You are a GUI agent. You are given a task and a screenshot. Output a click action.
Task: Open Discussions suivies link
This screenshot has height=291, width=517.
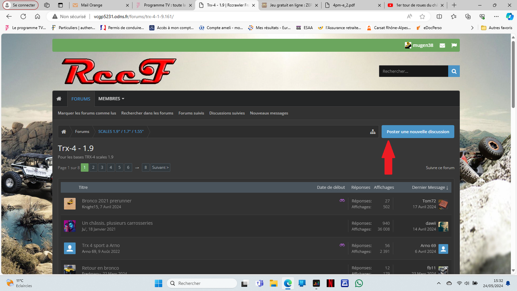pos(227,113)
